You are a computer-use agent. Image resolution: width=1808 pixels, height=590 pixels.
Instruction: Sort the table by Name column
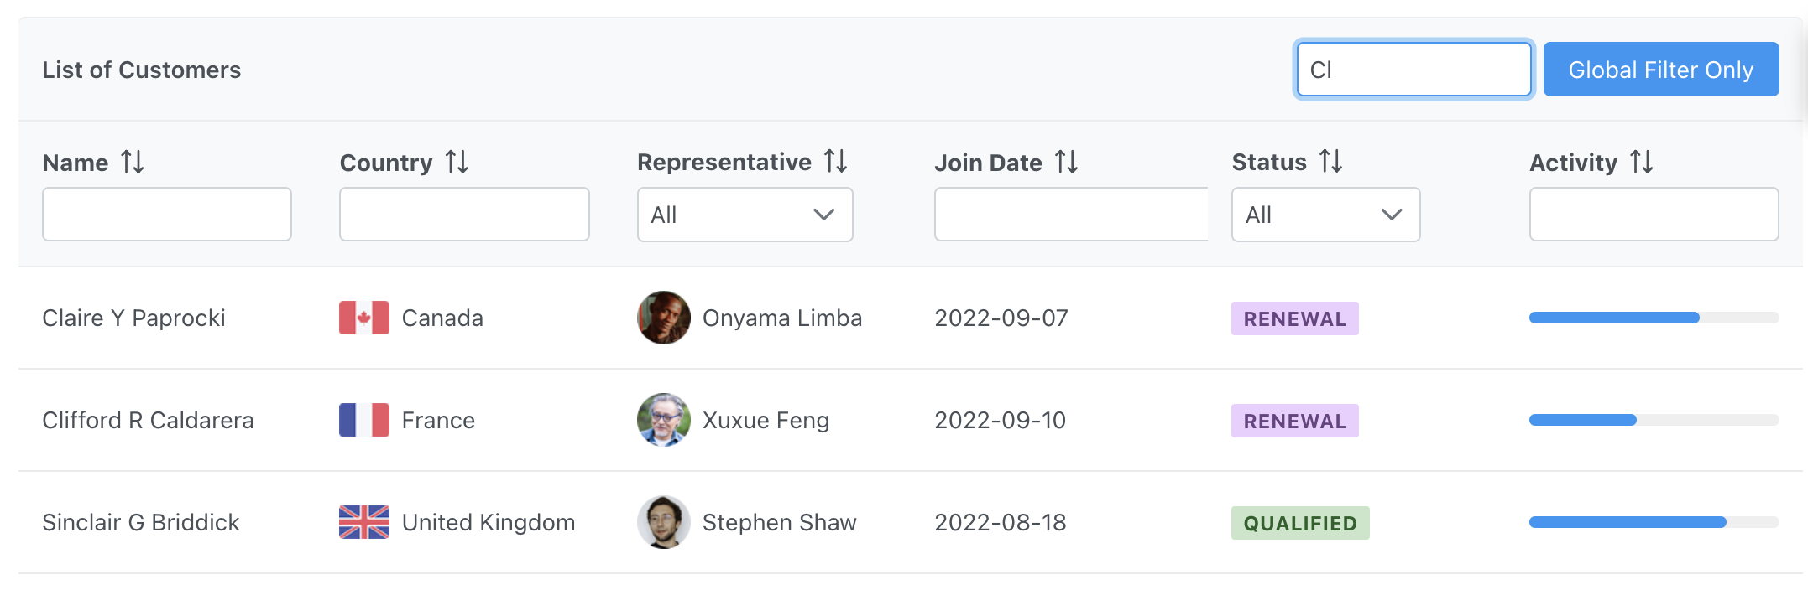coord(133,162)
